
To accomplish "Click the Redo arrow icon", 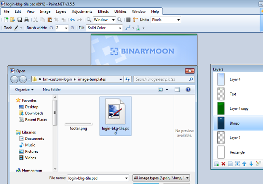I will tap(79, 20).
